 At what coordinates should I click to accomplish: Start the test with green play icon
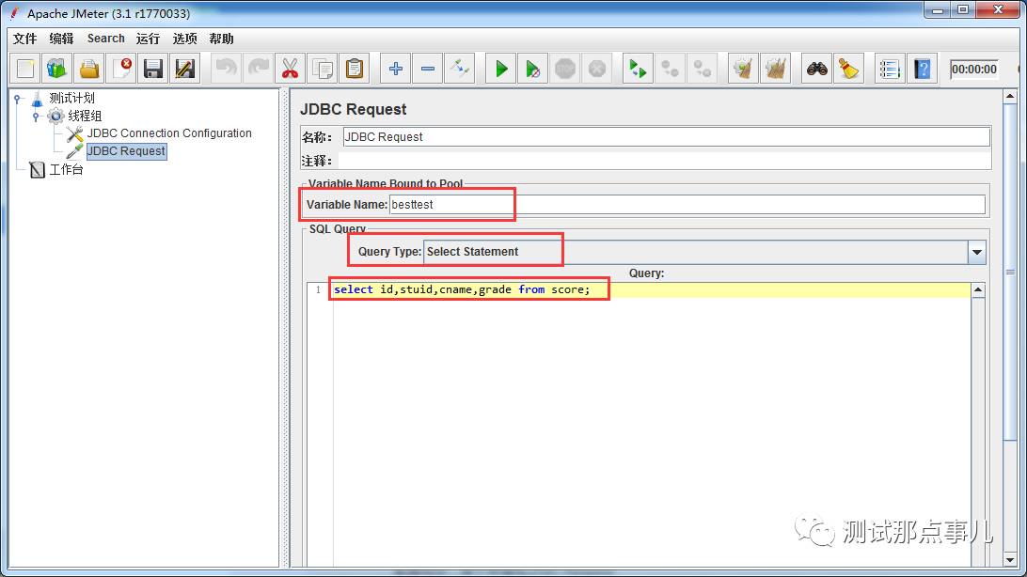click(x=501, y=68)
